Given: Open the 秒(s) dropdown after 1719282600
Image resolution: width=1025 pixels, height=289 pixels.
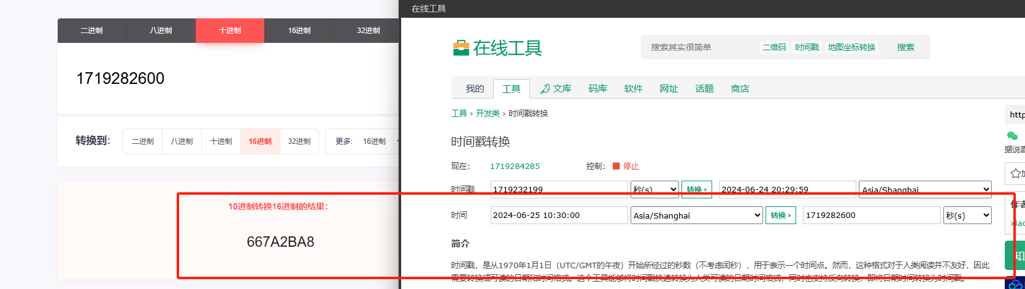Looking at the screenshot, I should (967, 216).
